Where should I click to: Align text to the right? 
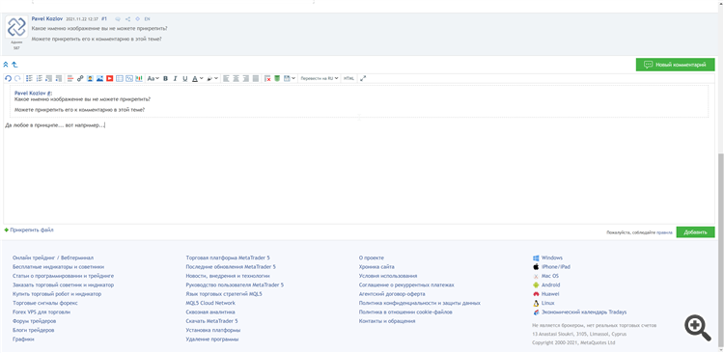coord(245,78)
